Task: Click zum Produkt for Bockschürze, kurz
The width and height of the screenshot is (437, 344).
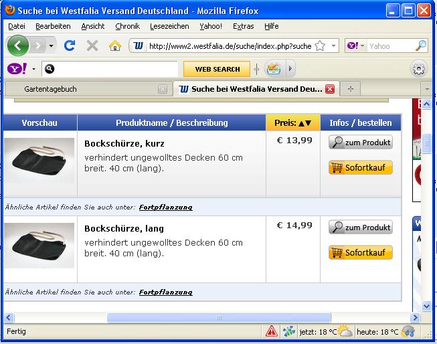Action: 361,142
